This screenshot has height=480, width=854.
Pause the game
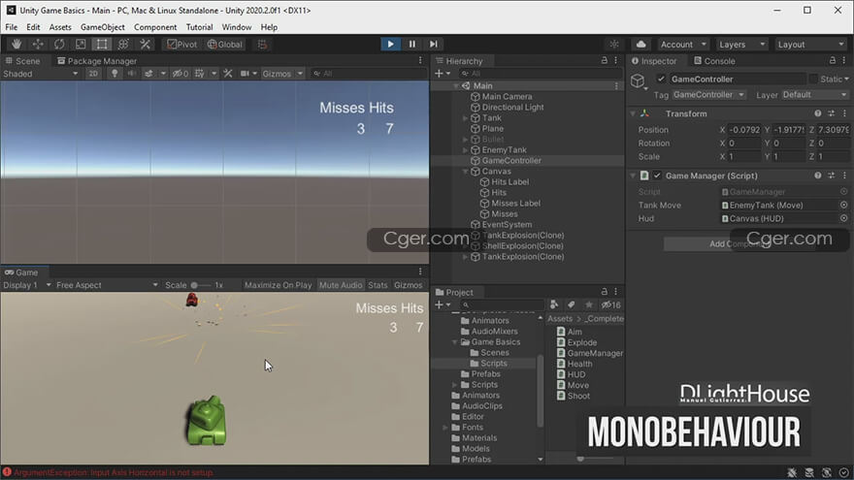point(411,44)
